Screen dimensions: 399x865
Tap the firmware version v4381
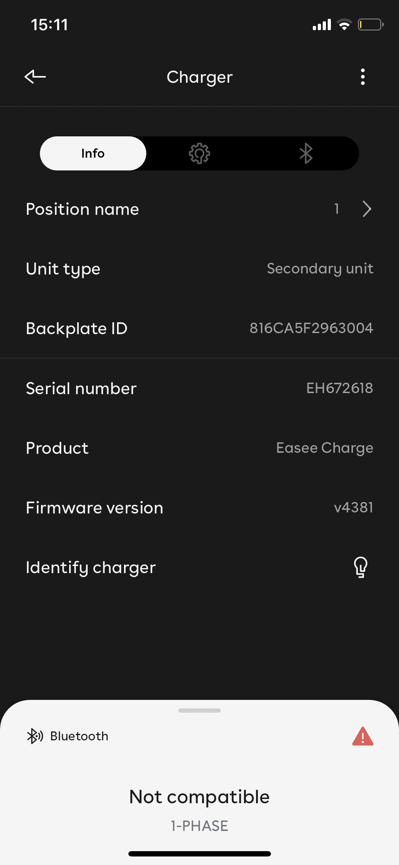(353, 507)
